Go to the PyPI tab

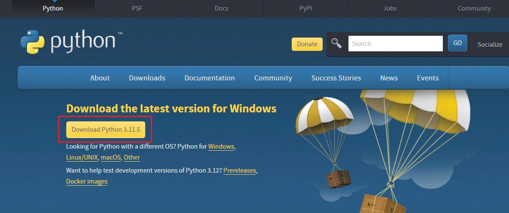[x=305, y=8]
